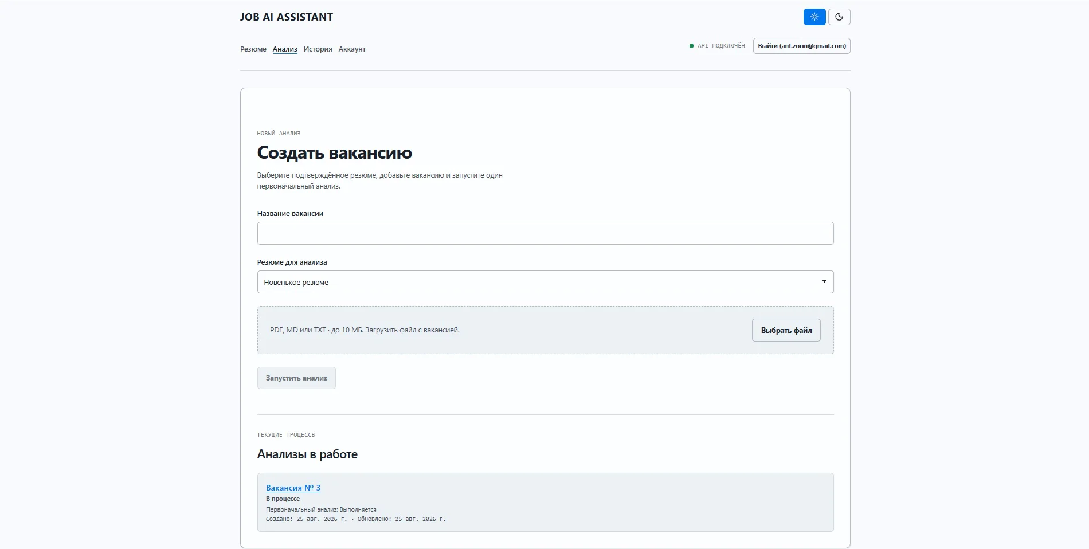Click the API ПОДКЛЮЧЁН status text
1089x549 pixels.
coord(721,46)
